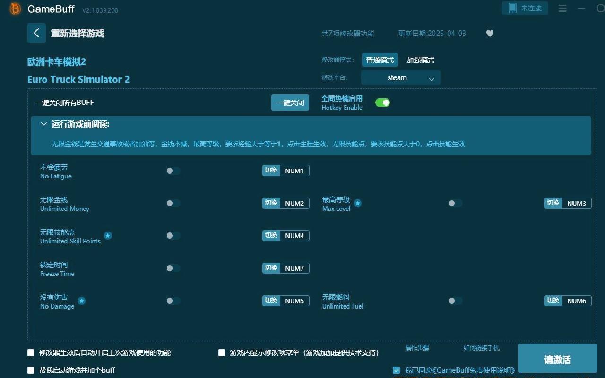The width and height of the screenshot is (605, 378).
Task: Click switch button for NUM5 hotkey
Action: pyautogui.click(x=271, y=301)
